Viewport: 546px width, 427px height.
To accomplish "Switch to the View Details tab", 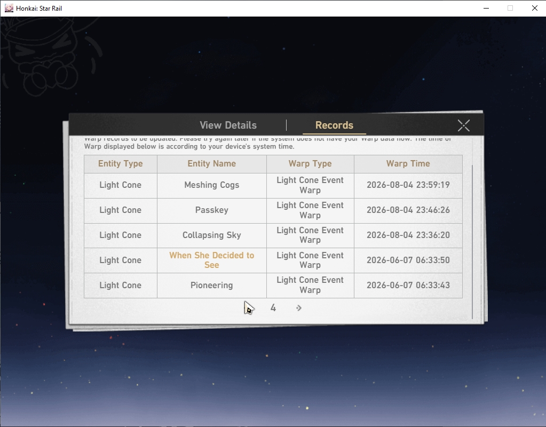I will (228, 125).
